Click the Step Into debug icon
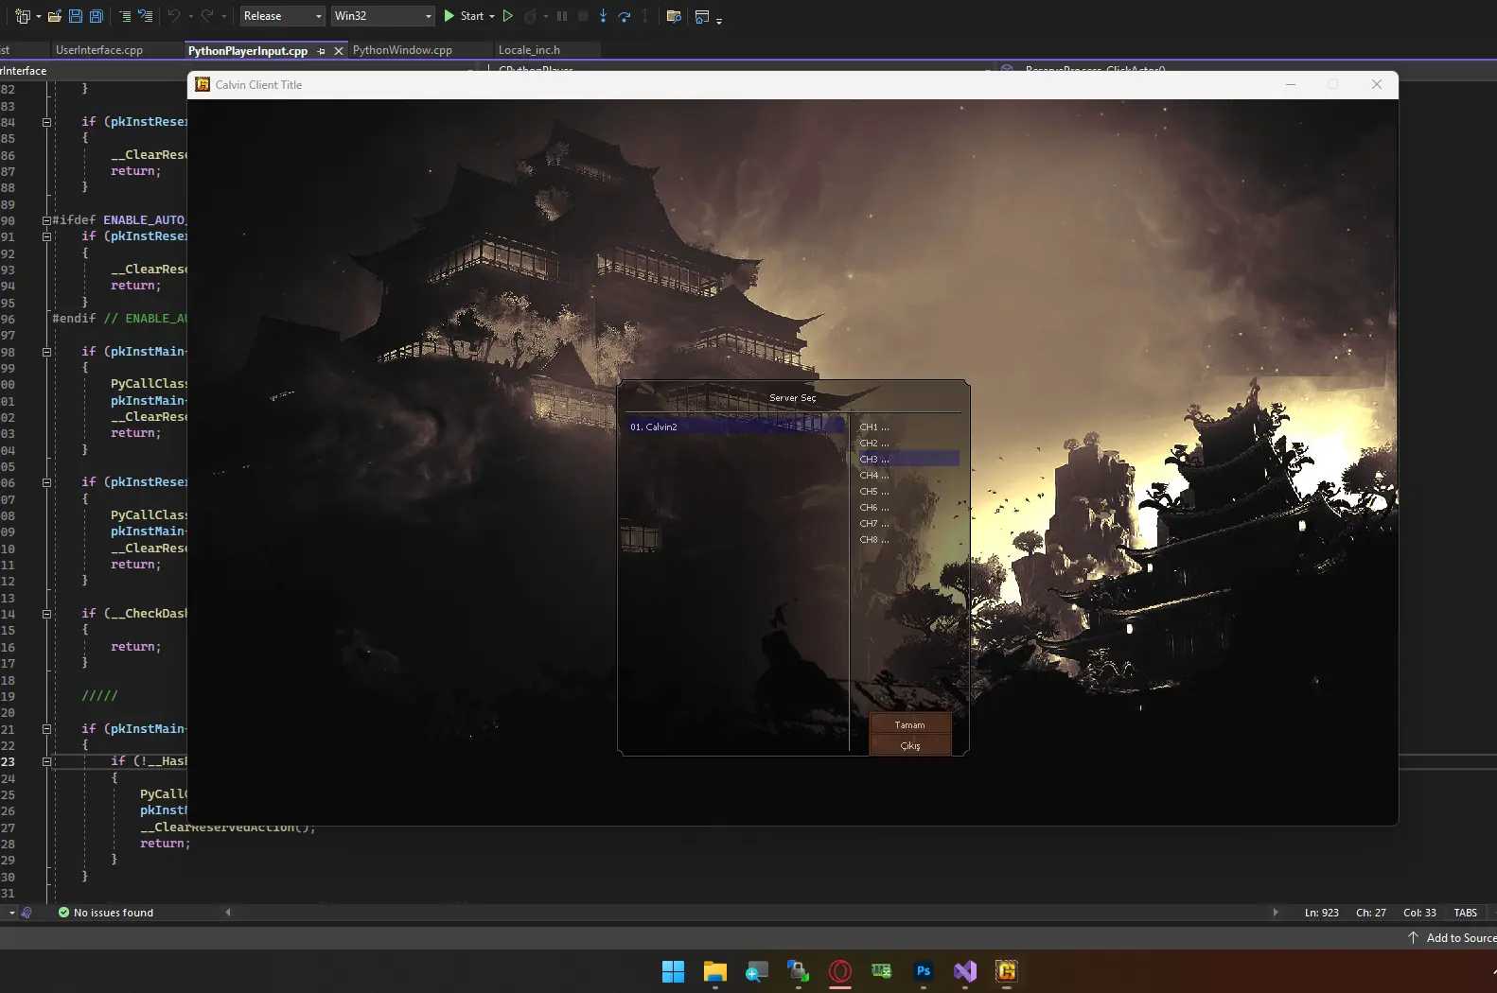 coord(603,16)
